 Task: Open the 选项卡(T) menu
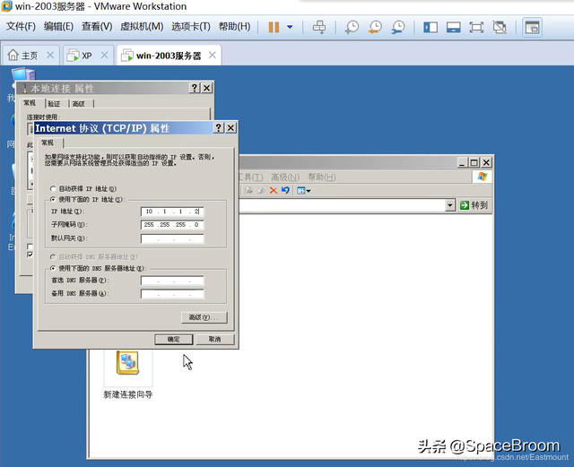coord(191,26)
